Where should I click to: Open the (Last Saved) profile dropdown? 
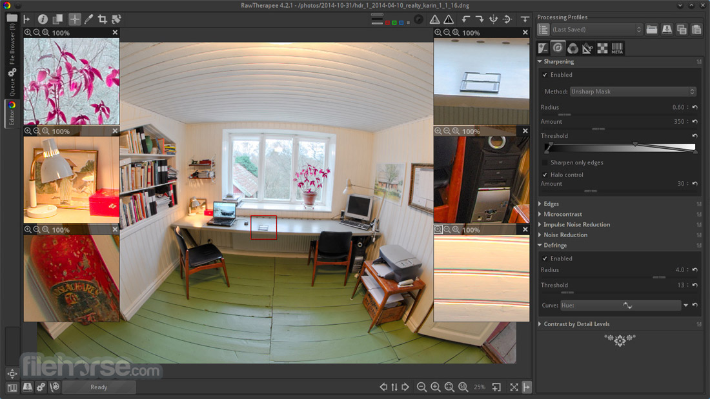(596, 30)
